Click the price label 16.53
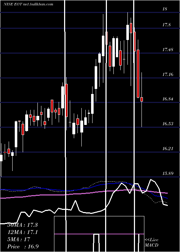 pyautogui.click(x=168, y=124)
